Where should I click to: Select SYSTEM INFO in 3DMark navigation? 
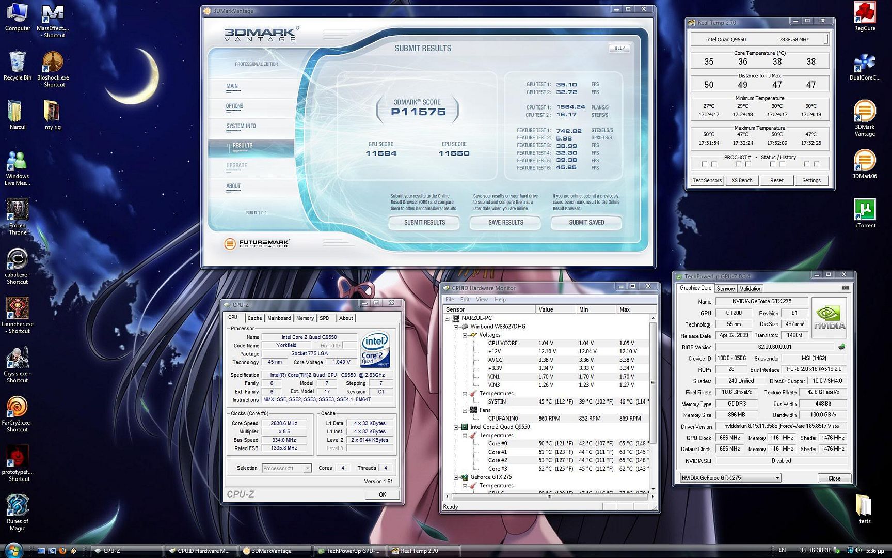click(241, 126)
